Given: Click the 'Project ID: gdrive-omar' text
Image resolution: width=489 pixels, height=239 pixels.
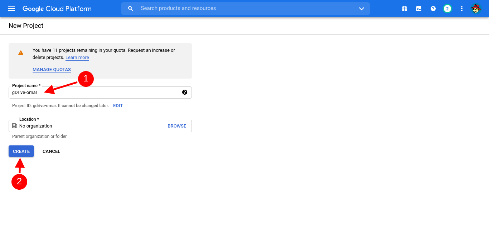Looking at the screenshot, I should (x=34, y=106).
